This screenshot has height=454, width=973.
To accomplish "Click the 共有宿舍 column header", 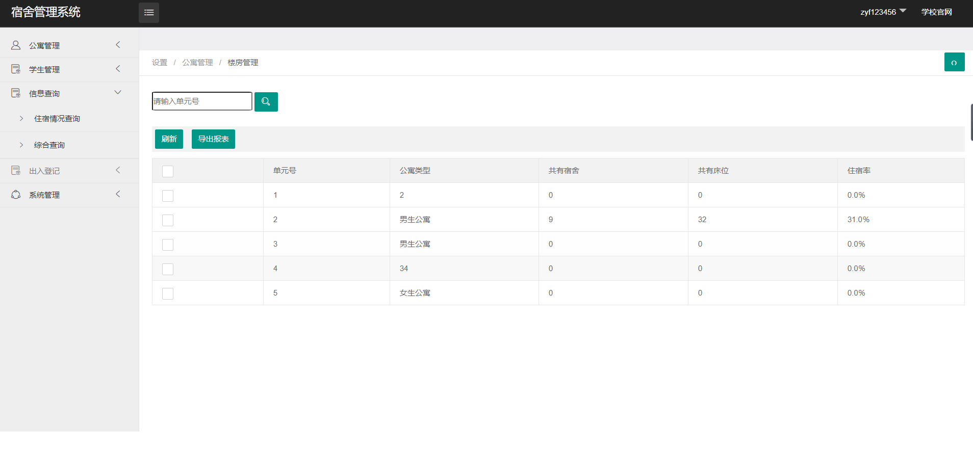I will (564, 171).
